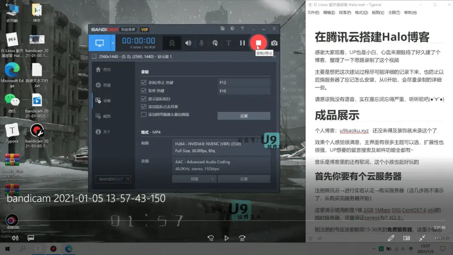Screen dimensions: 453x255
Task: Open the video player subtitles icon
Action: [31, 238]
